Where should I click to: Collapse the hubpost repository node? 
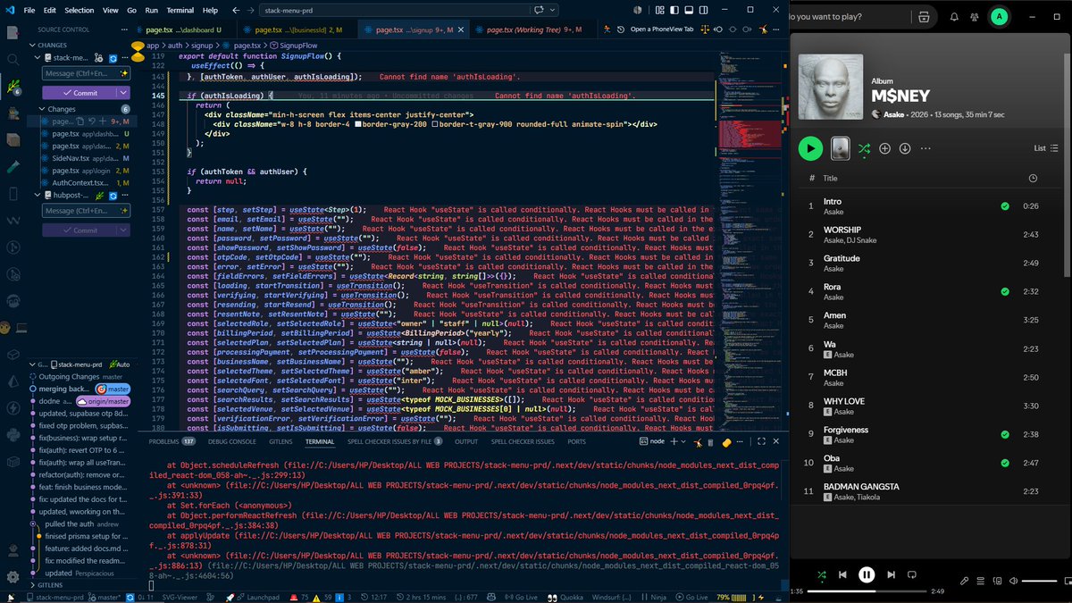pyautogui.click(x=37, y=195)
